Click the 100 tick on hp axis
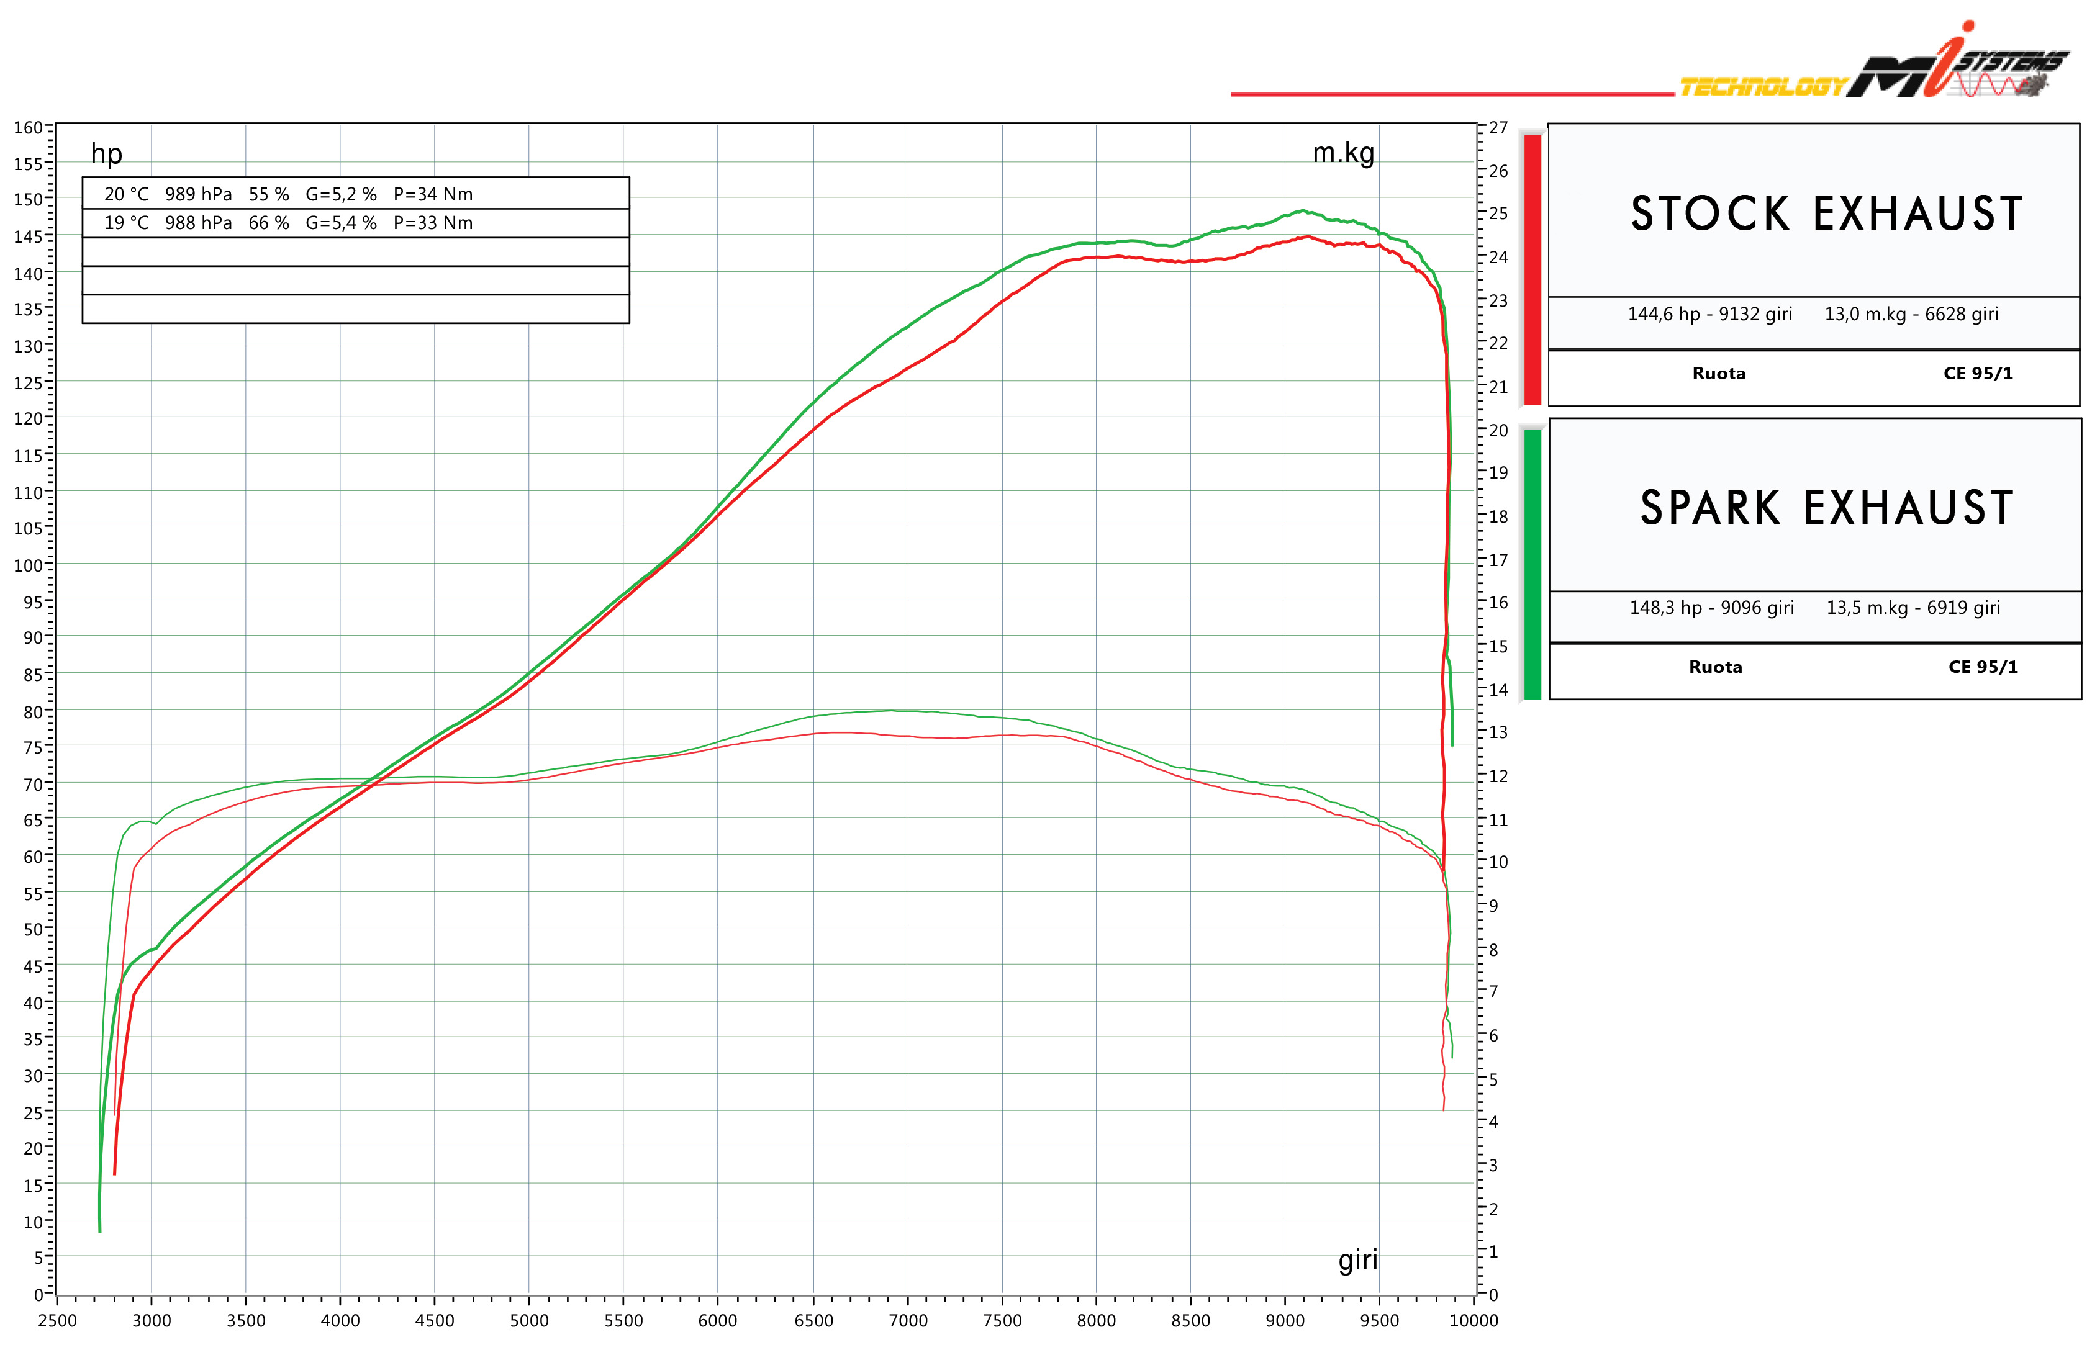This screenshot has height=1355, width=2087. 28,565
